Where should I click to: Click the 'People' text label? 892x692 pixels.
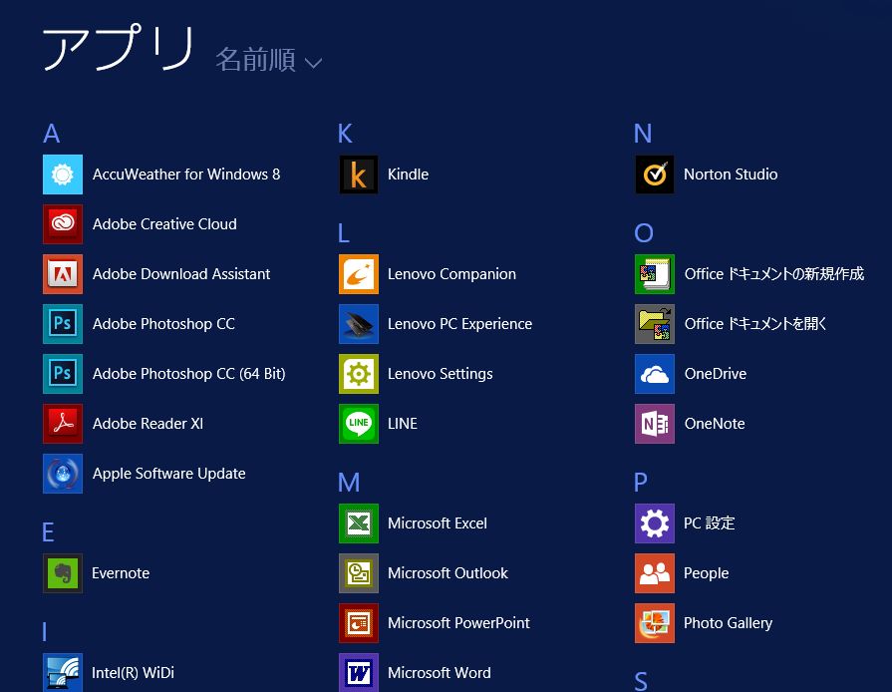(x=706, y=573)
